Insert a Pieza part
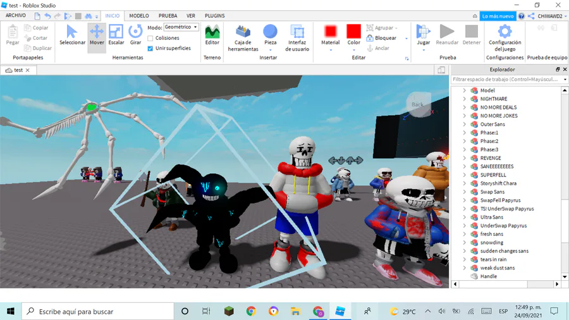Screen dimensions: 569x320 271,35
